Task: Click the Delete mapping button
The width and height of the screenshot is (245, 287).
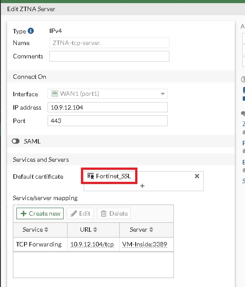Action: (114, 213)
